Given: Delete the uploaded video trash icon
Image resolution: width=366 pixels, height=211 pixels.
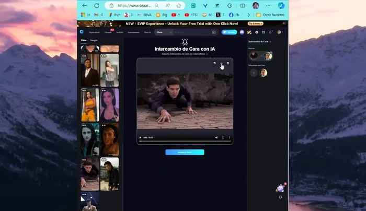Looking at the screenshot, I should pos(228,63).
